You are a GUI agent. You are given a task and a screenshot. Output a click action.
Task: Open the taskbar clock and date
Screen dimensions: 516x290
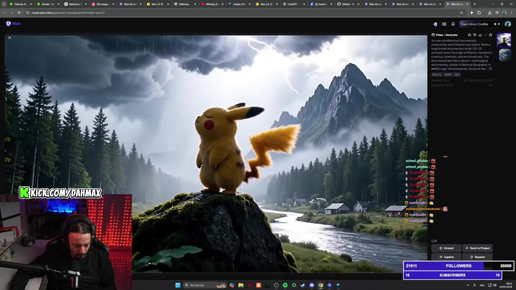point(506,285)
